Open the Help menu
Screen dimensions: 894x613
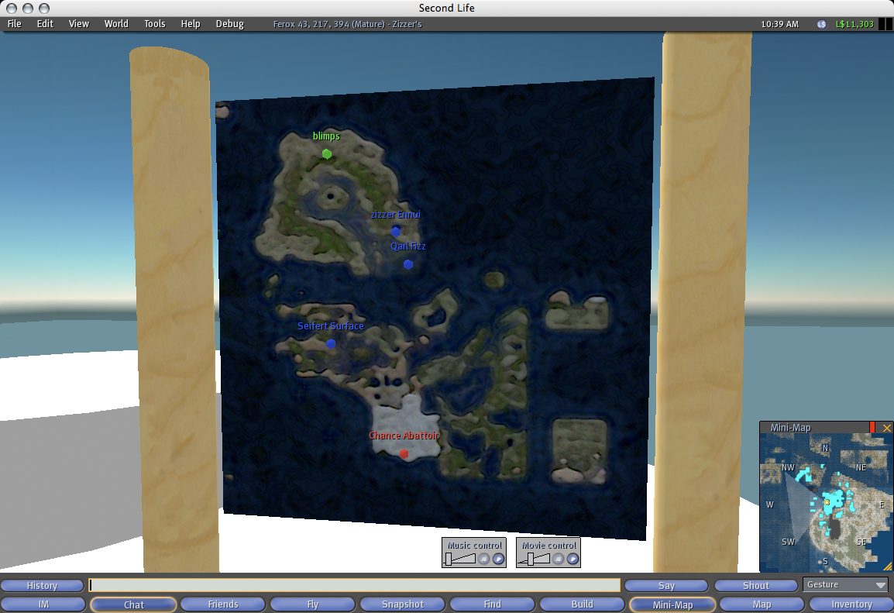point(191,24)
